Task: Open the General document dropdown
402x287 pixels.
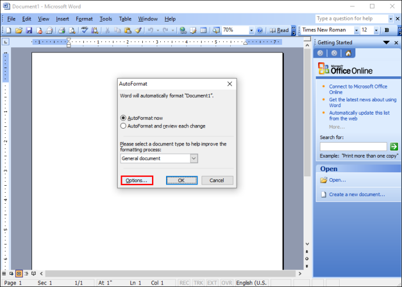Action: pyautogui.click(x=194, y=158)
